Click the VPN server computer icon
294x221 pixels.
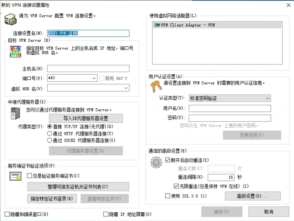pos(10,19)
